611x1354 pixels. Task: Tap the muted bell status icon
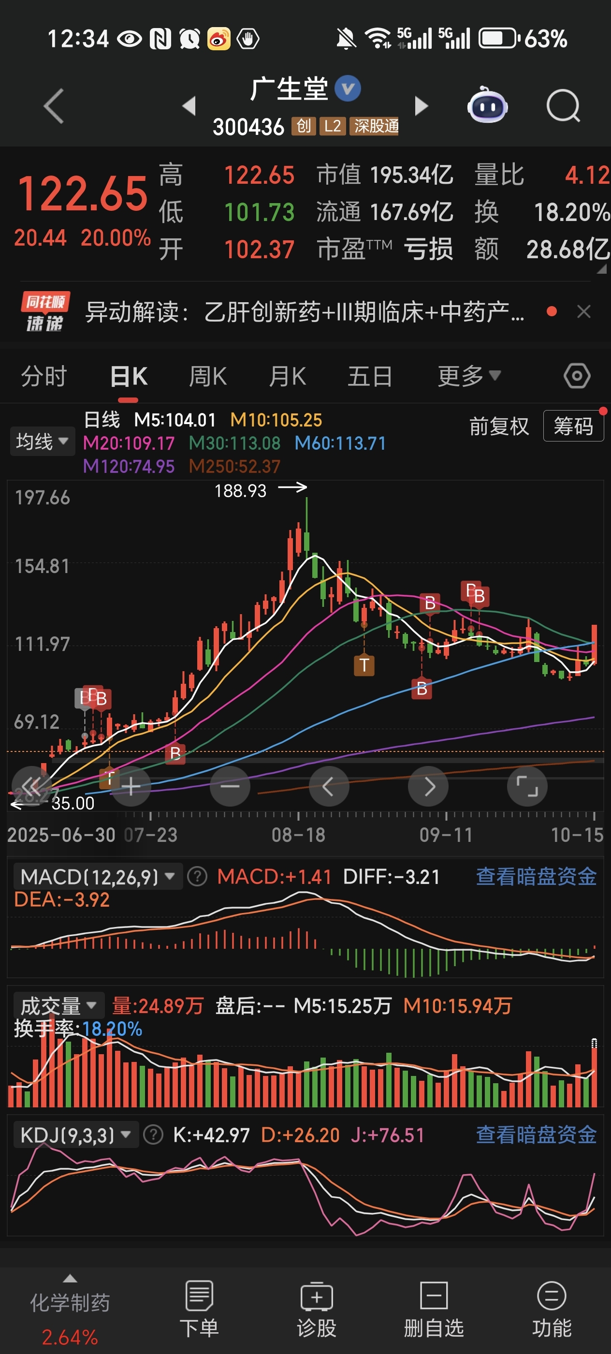tap(346, 38)
